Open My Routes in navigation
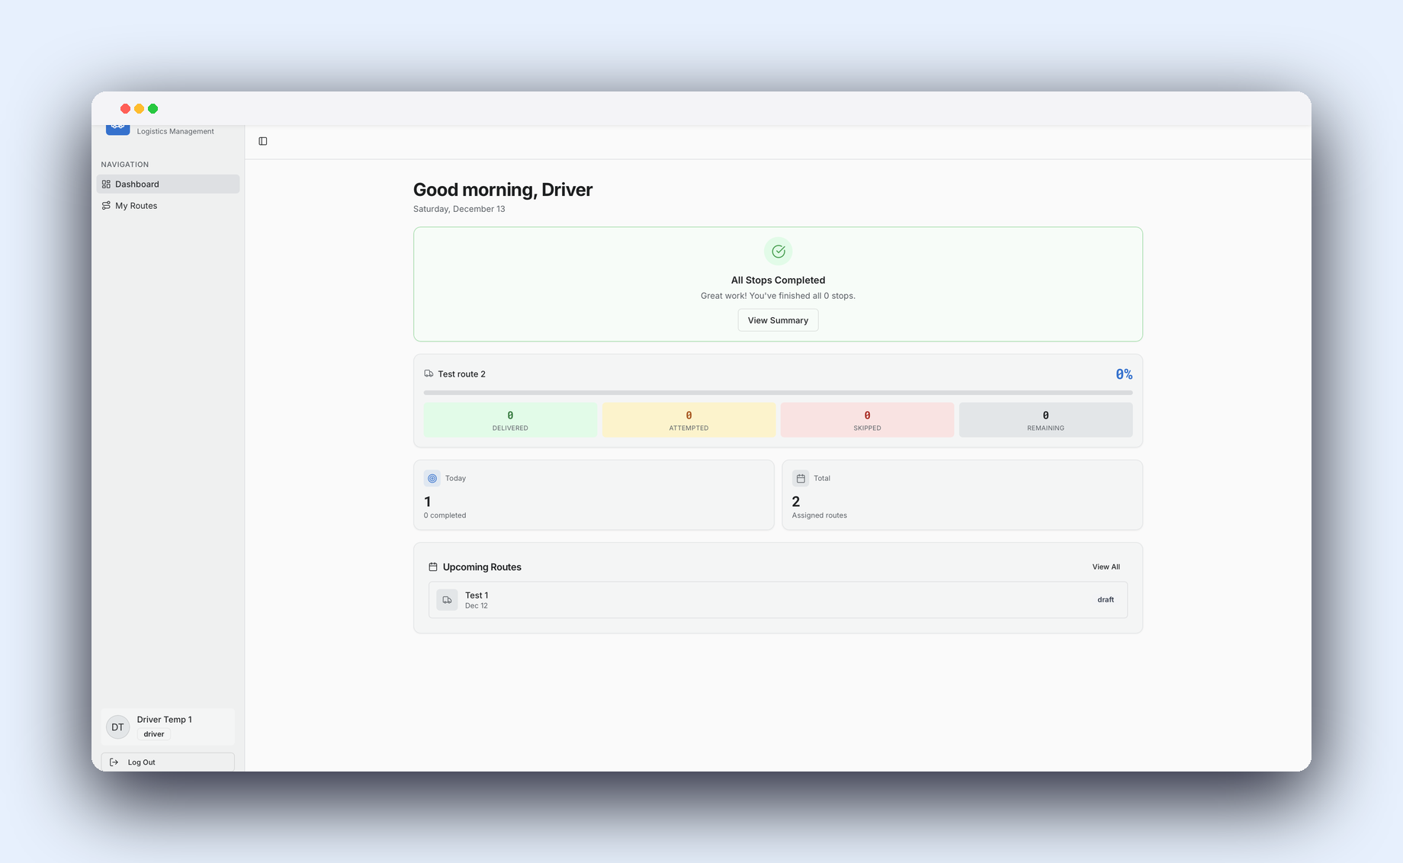 [x=168, y=206]
